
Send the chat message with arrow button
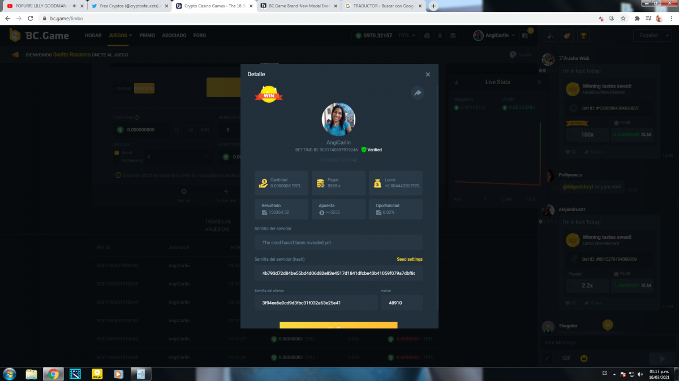tap(657, 358)
